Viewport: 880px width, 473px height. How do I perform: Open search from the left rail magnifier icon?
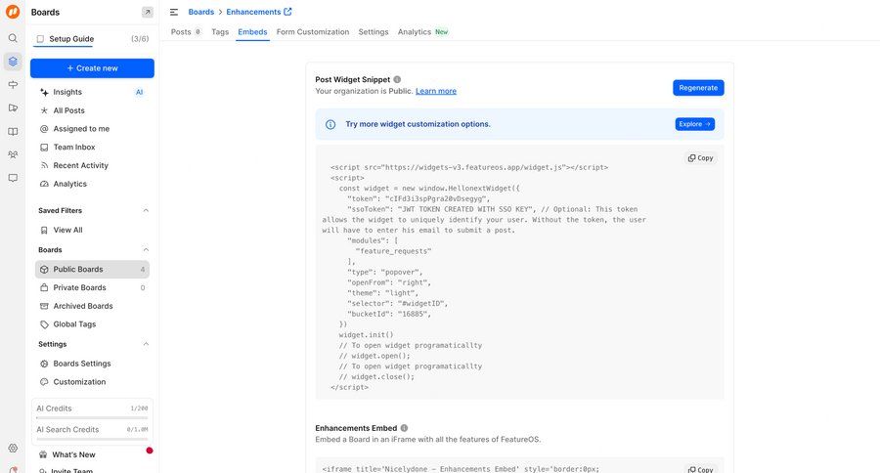pyautogui.click(x=13, y=38)
